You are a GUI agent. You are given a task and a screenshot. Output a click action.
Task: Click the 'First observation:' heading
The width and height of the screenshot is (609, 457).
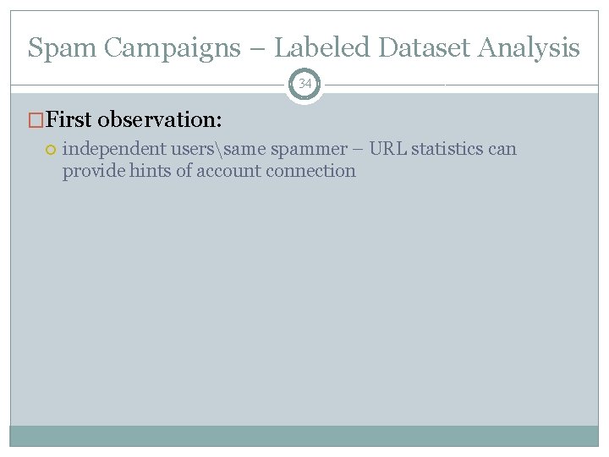pos(134,119)
